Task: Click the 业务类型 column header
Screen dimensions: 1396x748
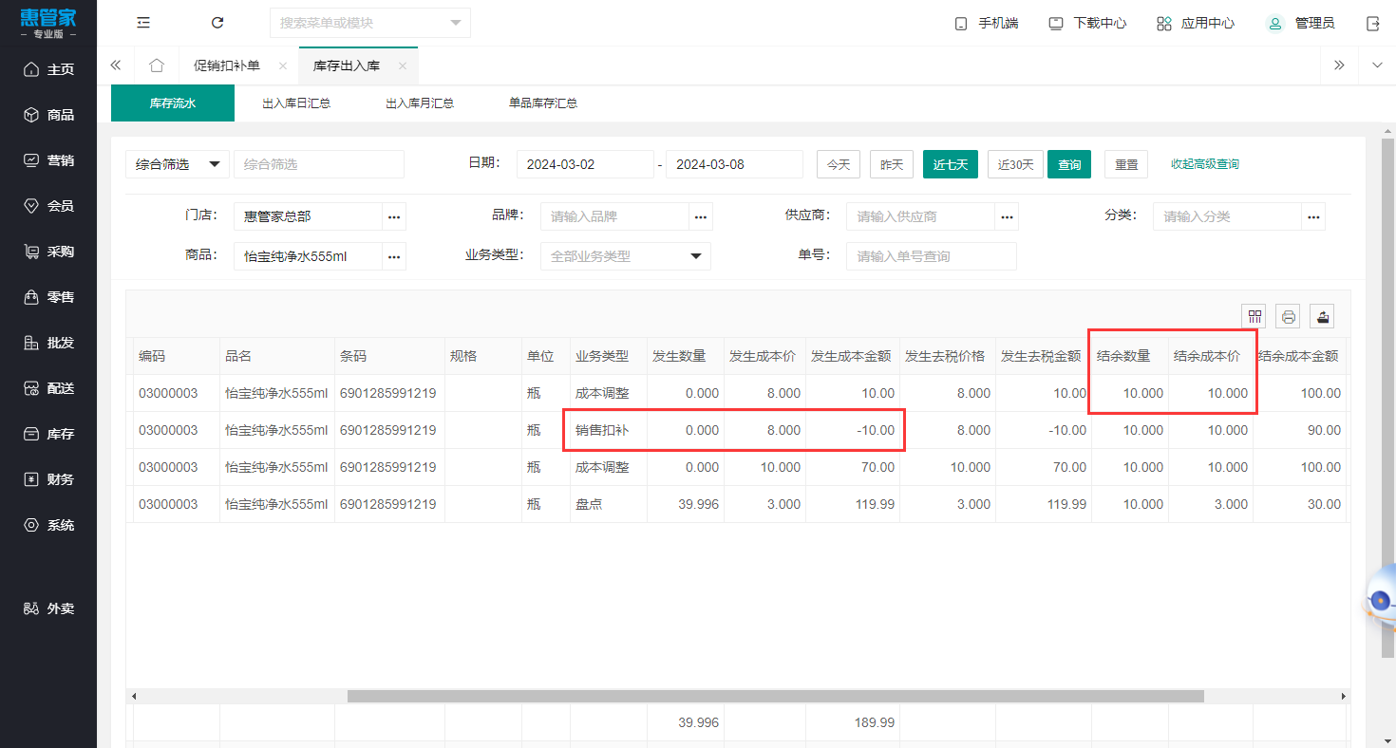Action: point(609,356)
